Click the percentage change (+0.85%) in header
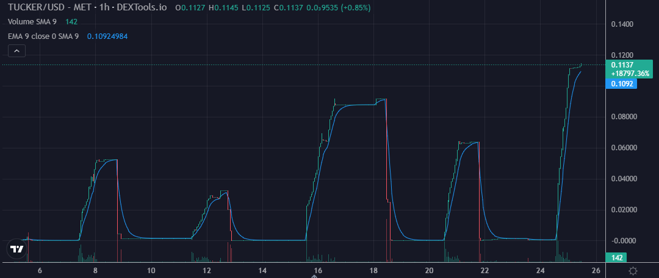 [355, 7]
